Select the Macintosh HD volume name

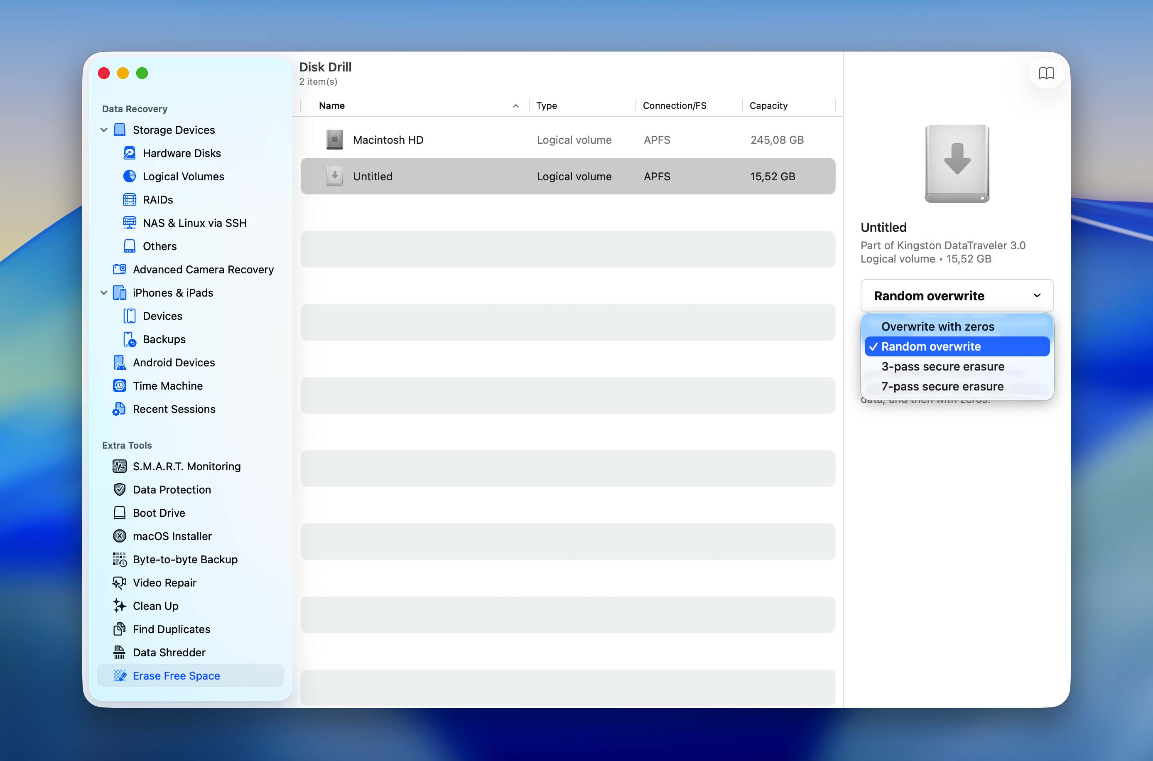(388, 140)
